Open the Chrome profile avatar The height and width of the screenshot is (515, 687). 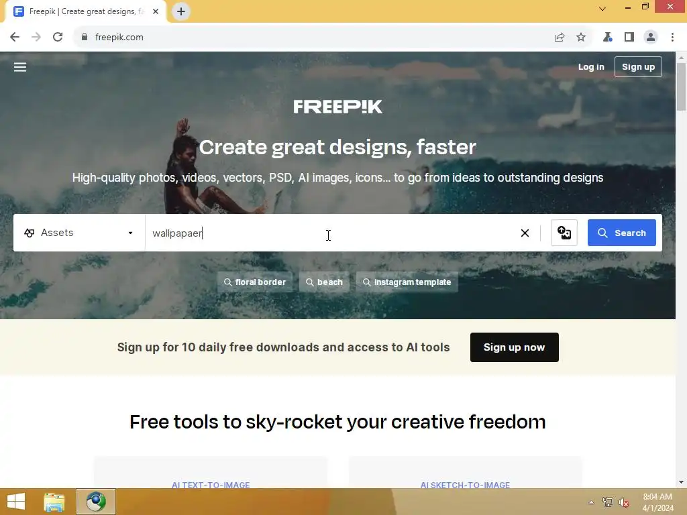[651, 38]
